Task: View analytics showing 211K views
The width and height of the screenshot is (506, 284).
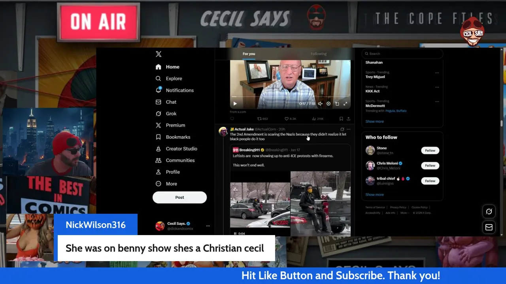Action: click(318, 118)
